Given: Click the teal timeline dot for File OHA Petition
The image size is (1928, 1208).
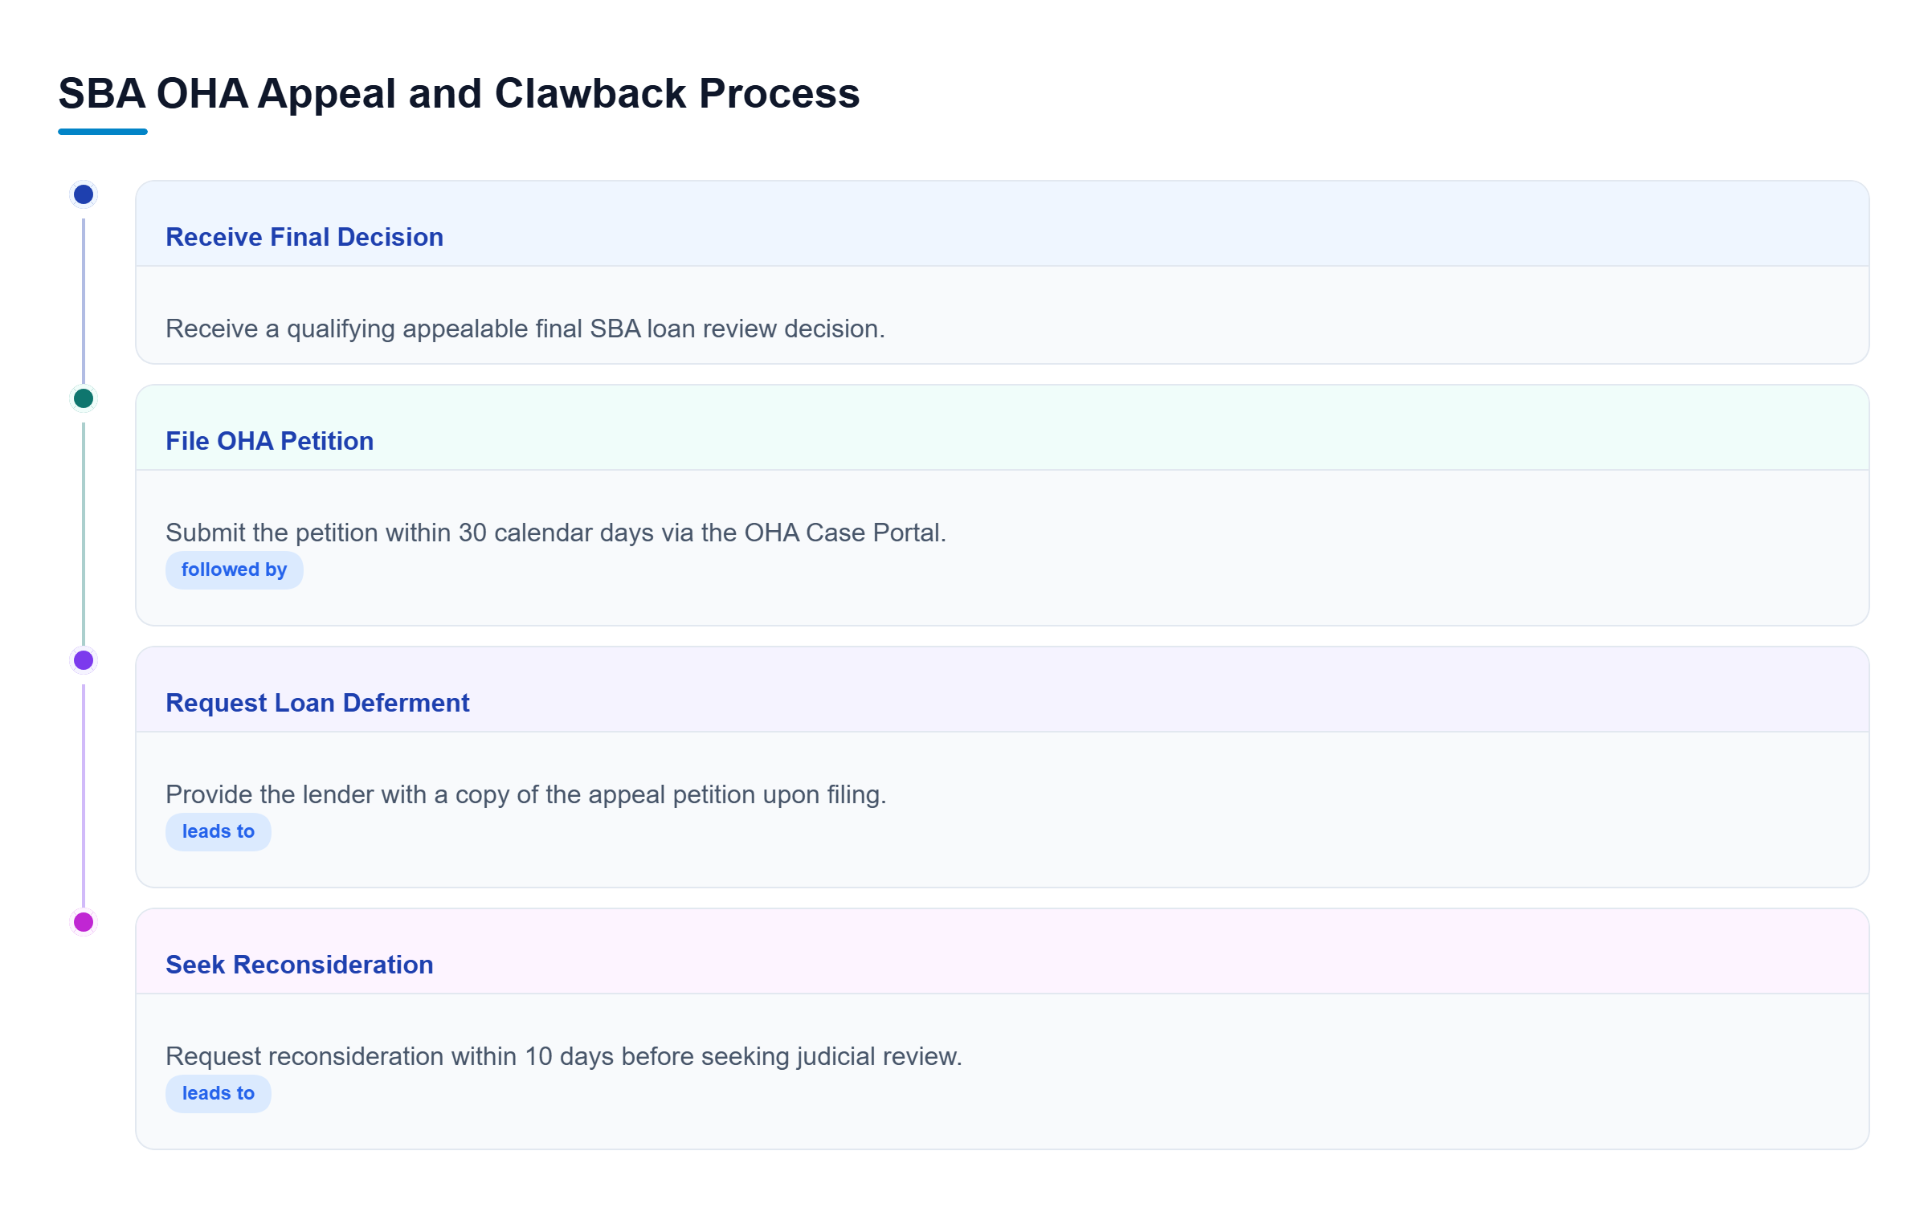Looking at the screenshot, I should click(x=84, y=398).
